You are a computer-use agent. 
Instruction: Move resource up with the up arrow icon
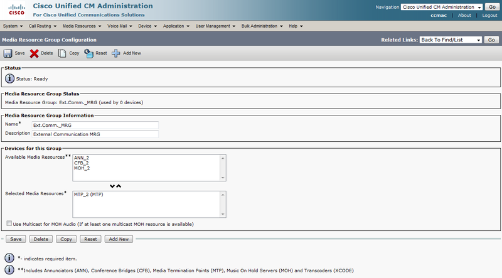click(x=119, y=186)
